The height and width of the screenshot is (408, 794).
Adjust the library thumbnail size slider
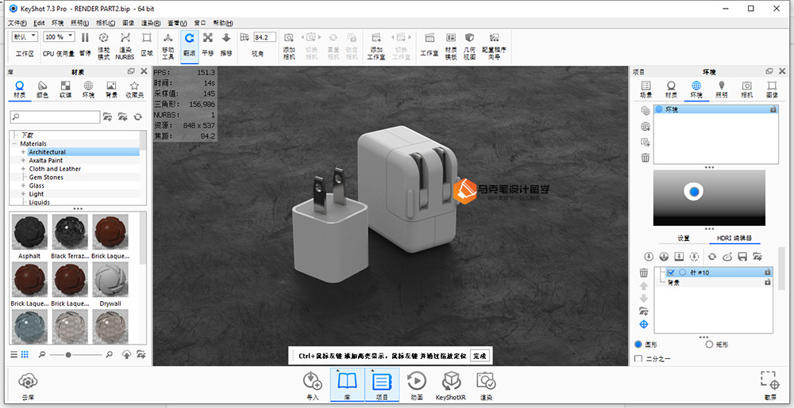tap(68, 355)
